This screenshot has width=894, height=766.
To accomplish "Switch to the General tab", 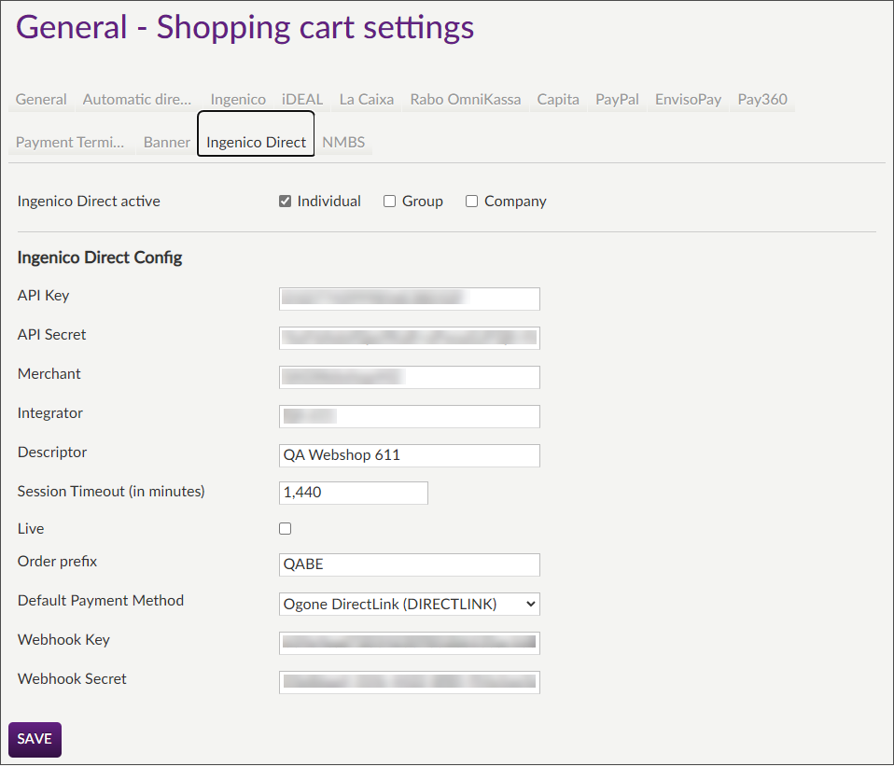I will click(x=40, y=99).
